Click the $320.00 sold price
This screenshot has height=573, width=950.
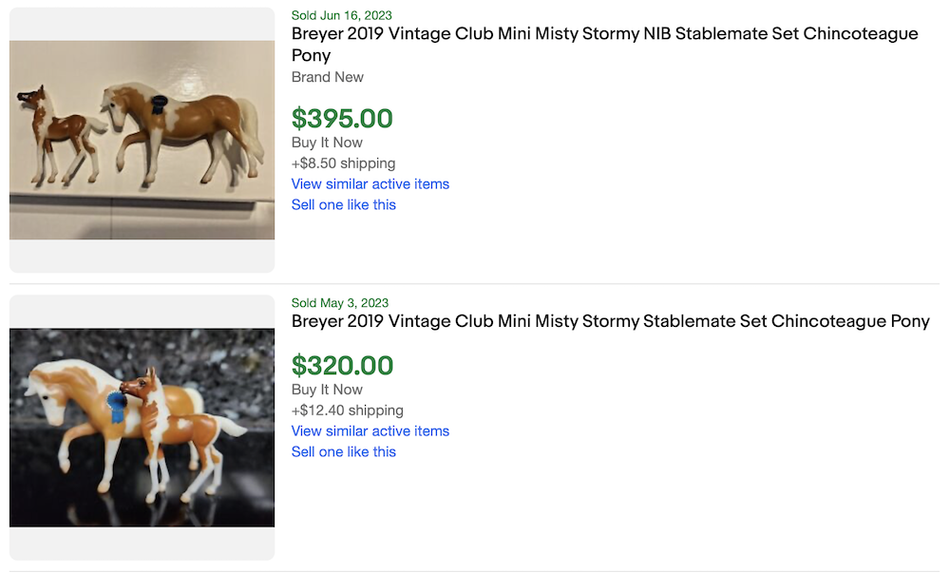point(342,366)
